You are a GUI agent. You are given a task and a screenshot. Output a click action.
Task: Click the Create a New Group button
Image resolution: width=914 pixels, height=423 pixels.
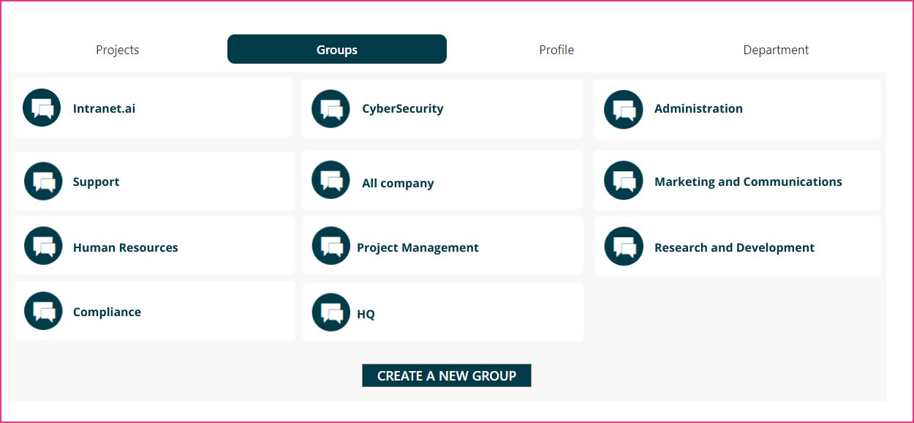click(447, 375)
